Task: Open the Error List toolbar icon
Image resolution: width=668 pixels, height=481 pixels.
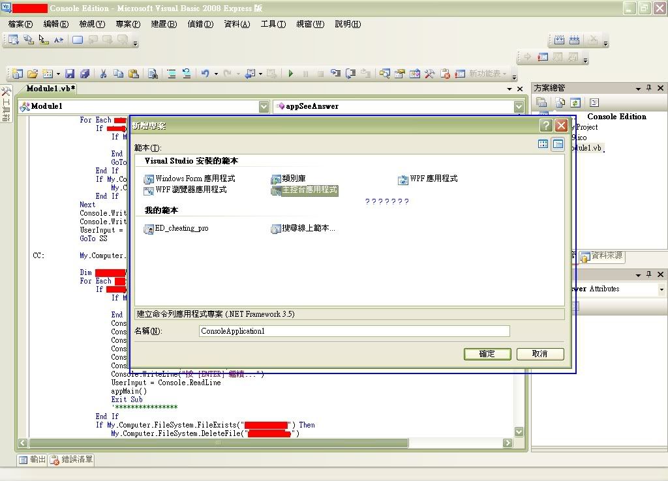Action: (x=445, y=74)
